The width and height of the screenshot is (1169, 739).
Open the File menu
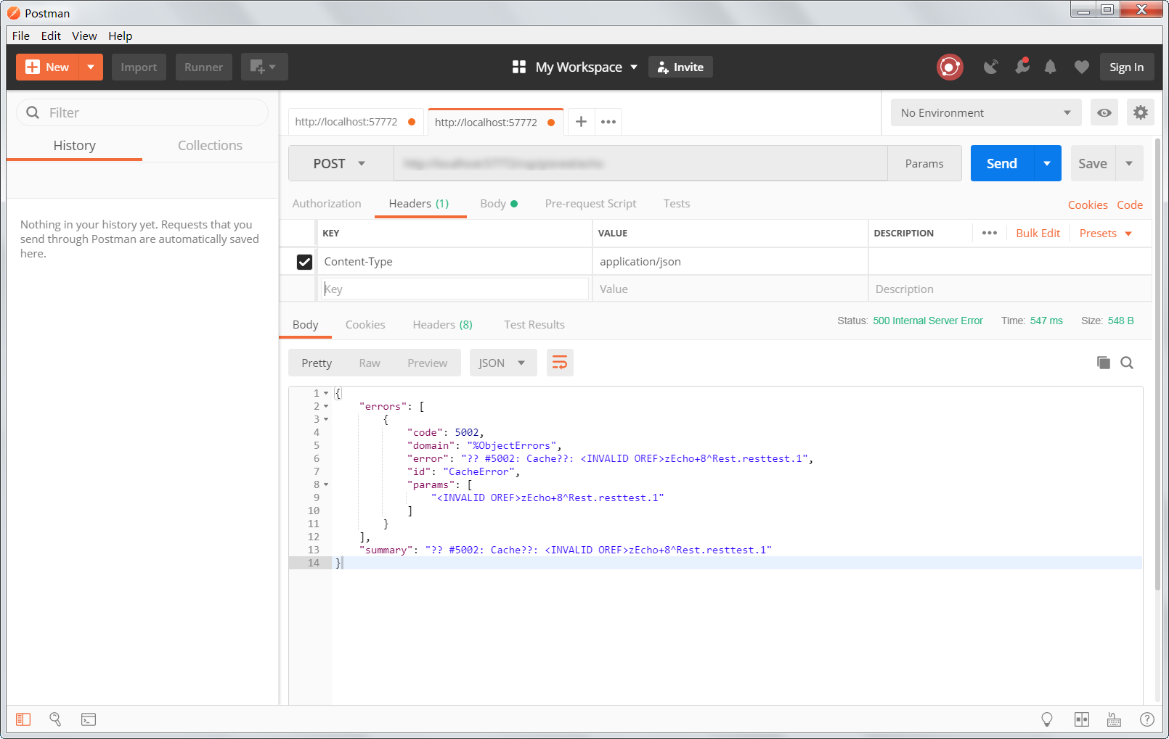coord(21,36)
